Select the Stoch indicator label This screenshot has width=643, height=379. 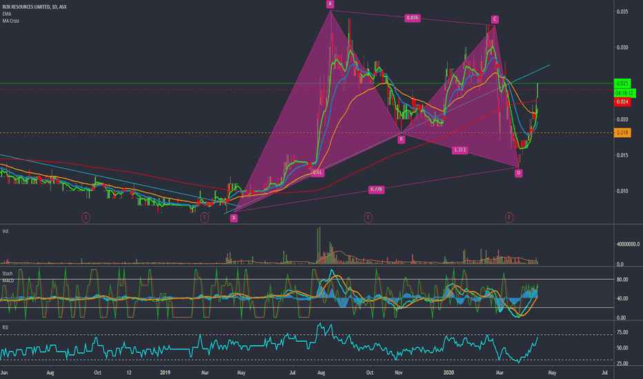pos(8,274)
